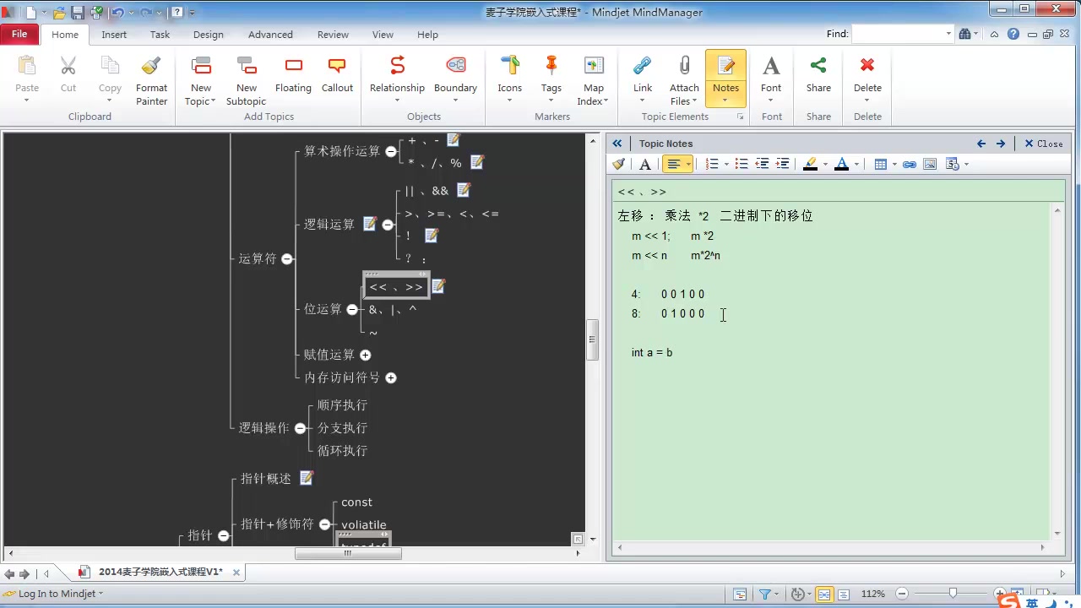Open the notes font dialog (A icon)
1081x608 pixels.
(x=645, y=165)
